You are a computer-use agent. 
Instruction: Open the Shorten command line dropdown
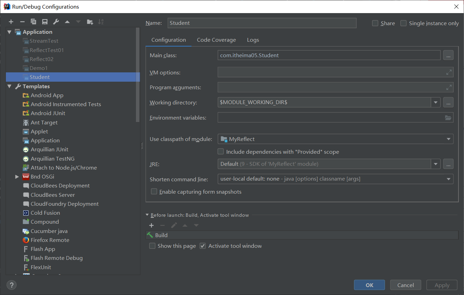click(335, 179)
